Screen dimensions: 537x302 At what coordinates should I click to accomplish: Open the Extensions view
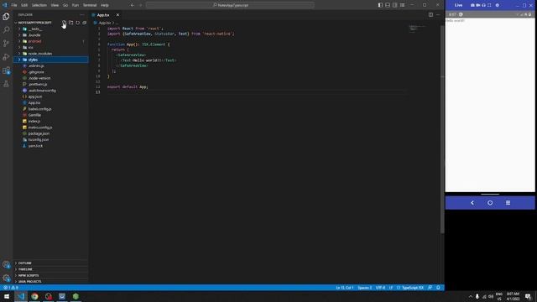[6, 70]
